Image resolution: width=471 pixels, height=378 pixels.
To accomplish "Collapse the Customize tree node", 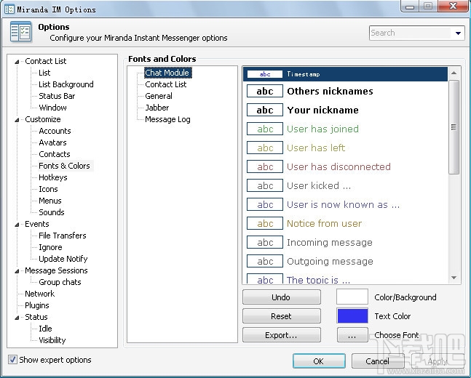I will tap(17, 120).
